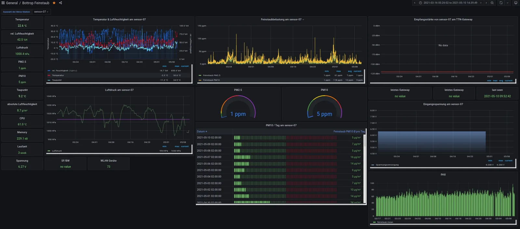Open the CPU stat panel title

click(22, 118)
